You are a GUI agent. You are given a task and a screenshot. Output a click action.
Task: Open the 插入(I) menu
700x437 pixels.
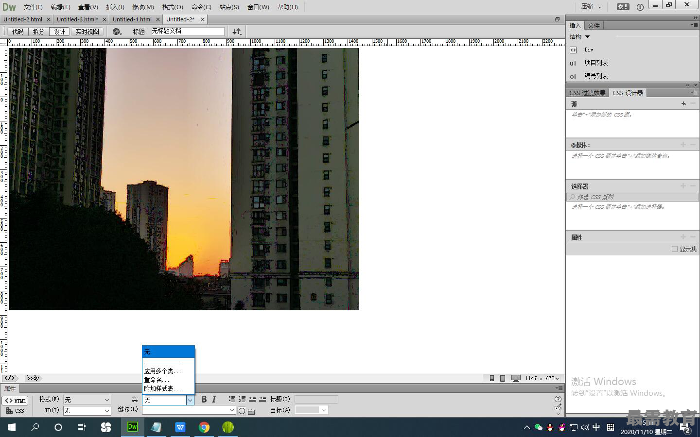point(115,7)
